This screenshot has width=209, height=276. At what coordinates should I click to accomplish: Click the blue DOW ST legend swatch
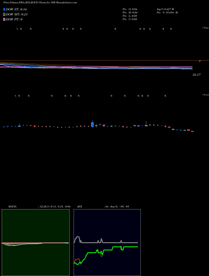(x=4, y=9)
